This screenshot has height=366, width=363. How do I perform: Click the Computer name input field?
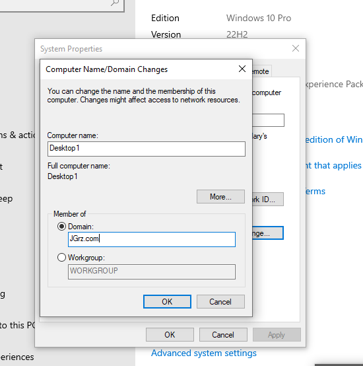pos(147,149)
